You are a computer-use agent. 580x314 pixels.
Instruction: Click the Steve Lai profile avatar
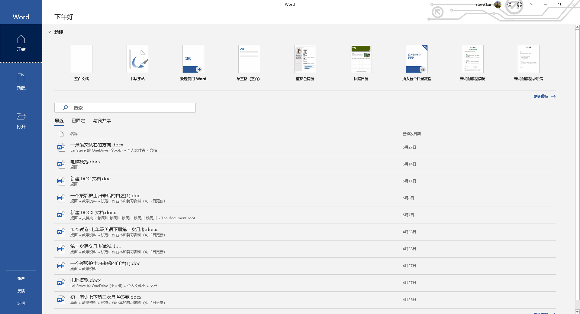click(498, 5)
